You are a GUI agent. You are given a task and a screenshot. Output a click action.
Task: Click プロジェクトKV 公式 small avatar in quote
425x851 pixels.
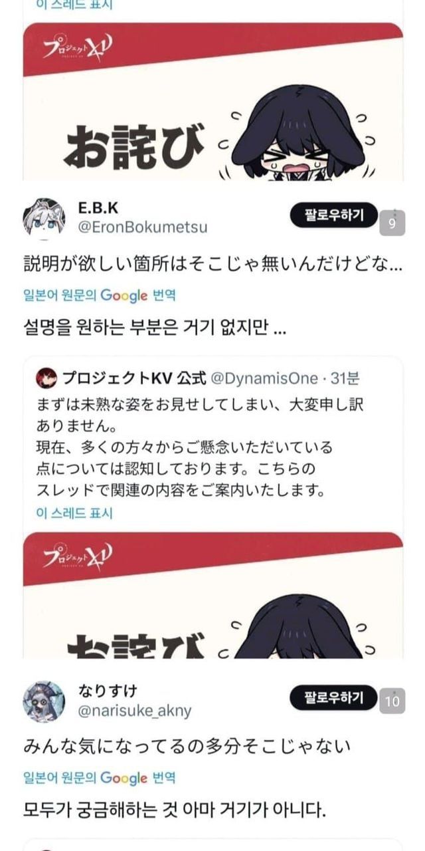45,378
